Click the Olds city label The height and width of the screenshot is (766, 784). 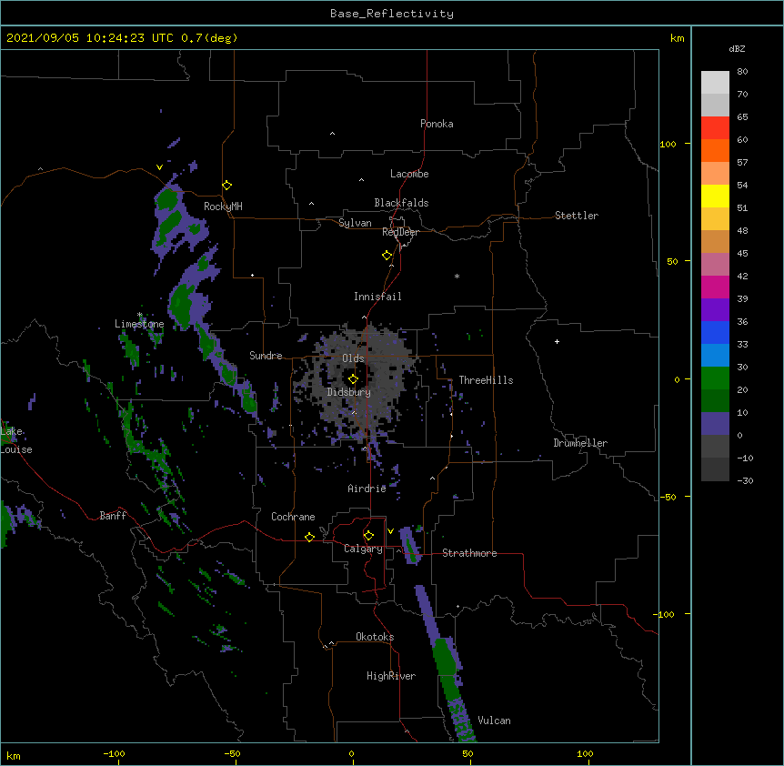point(353,358)
